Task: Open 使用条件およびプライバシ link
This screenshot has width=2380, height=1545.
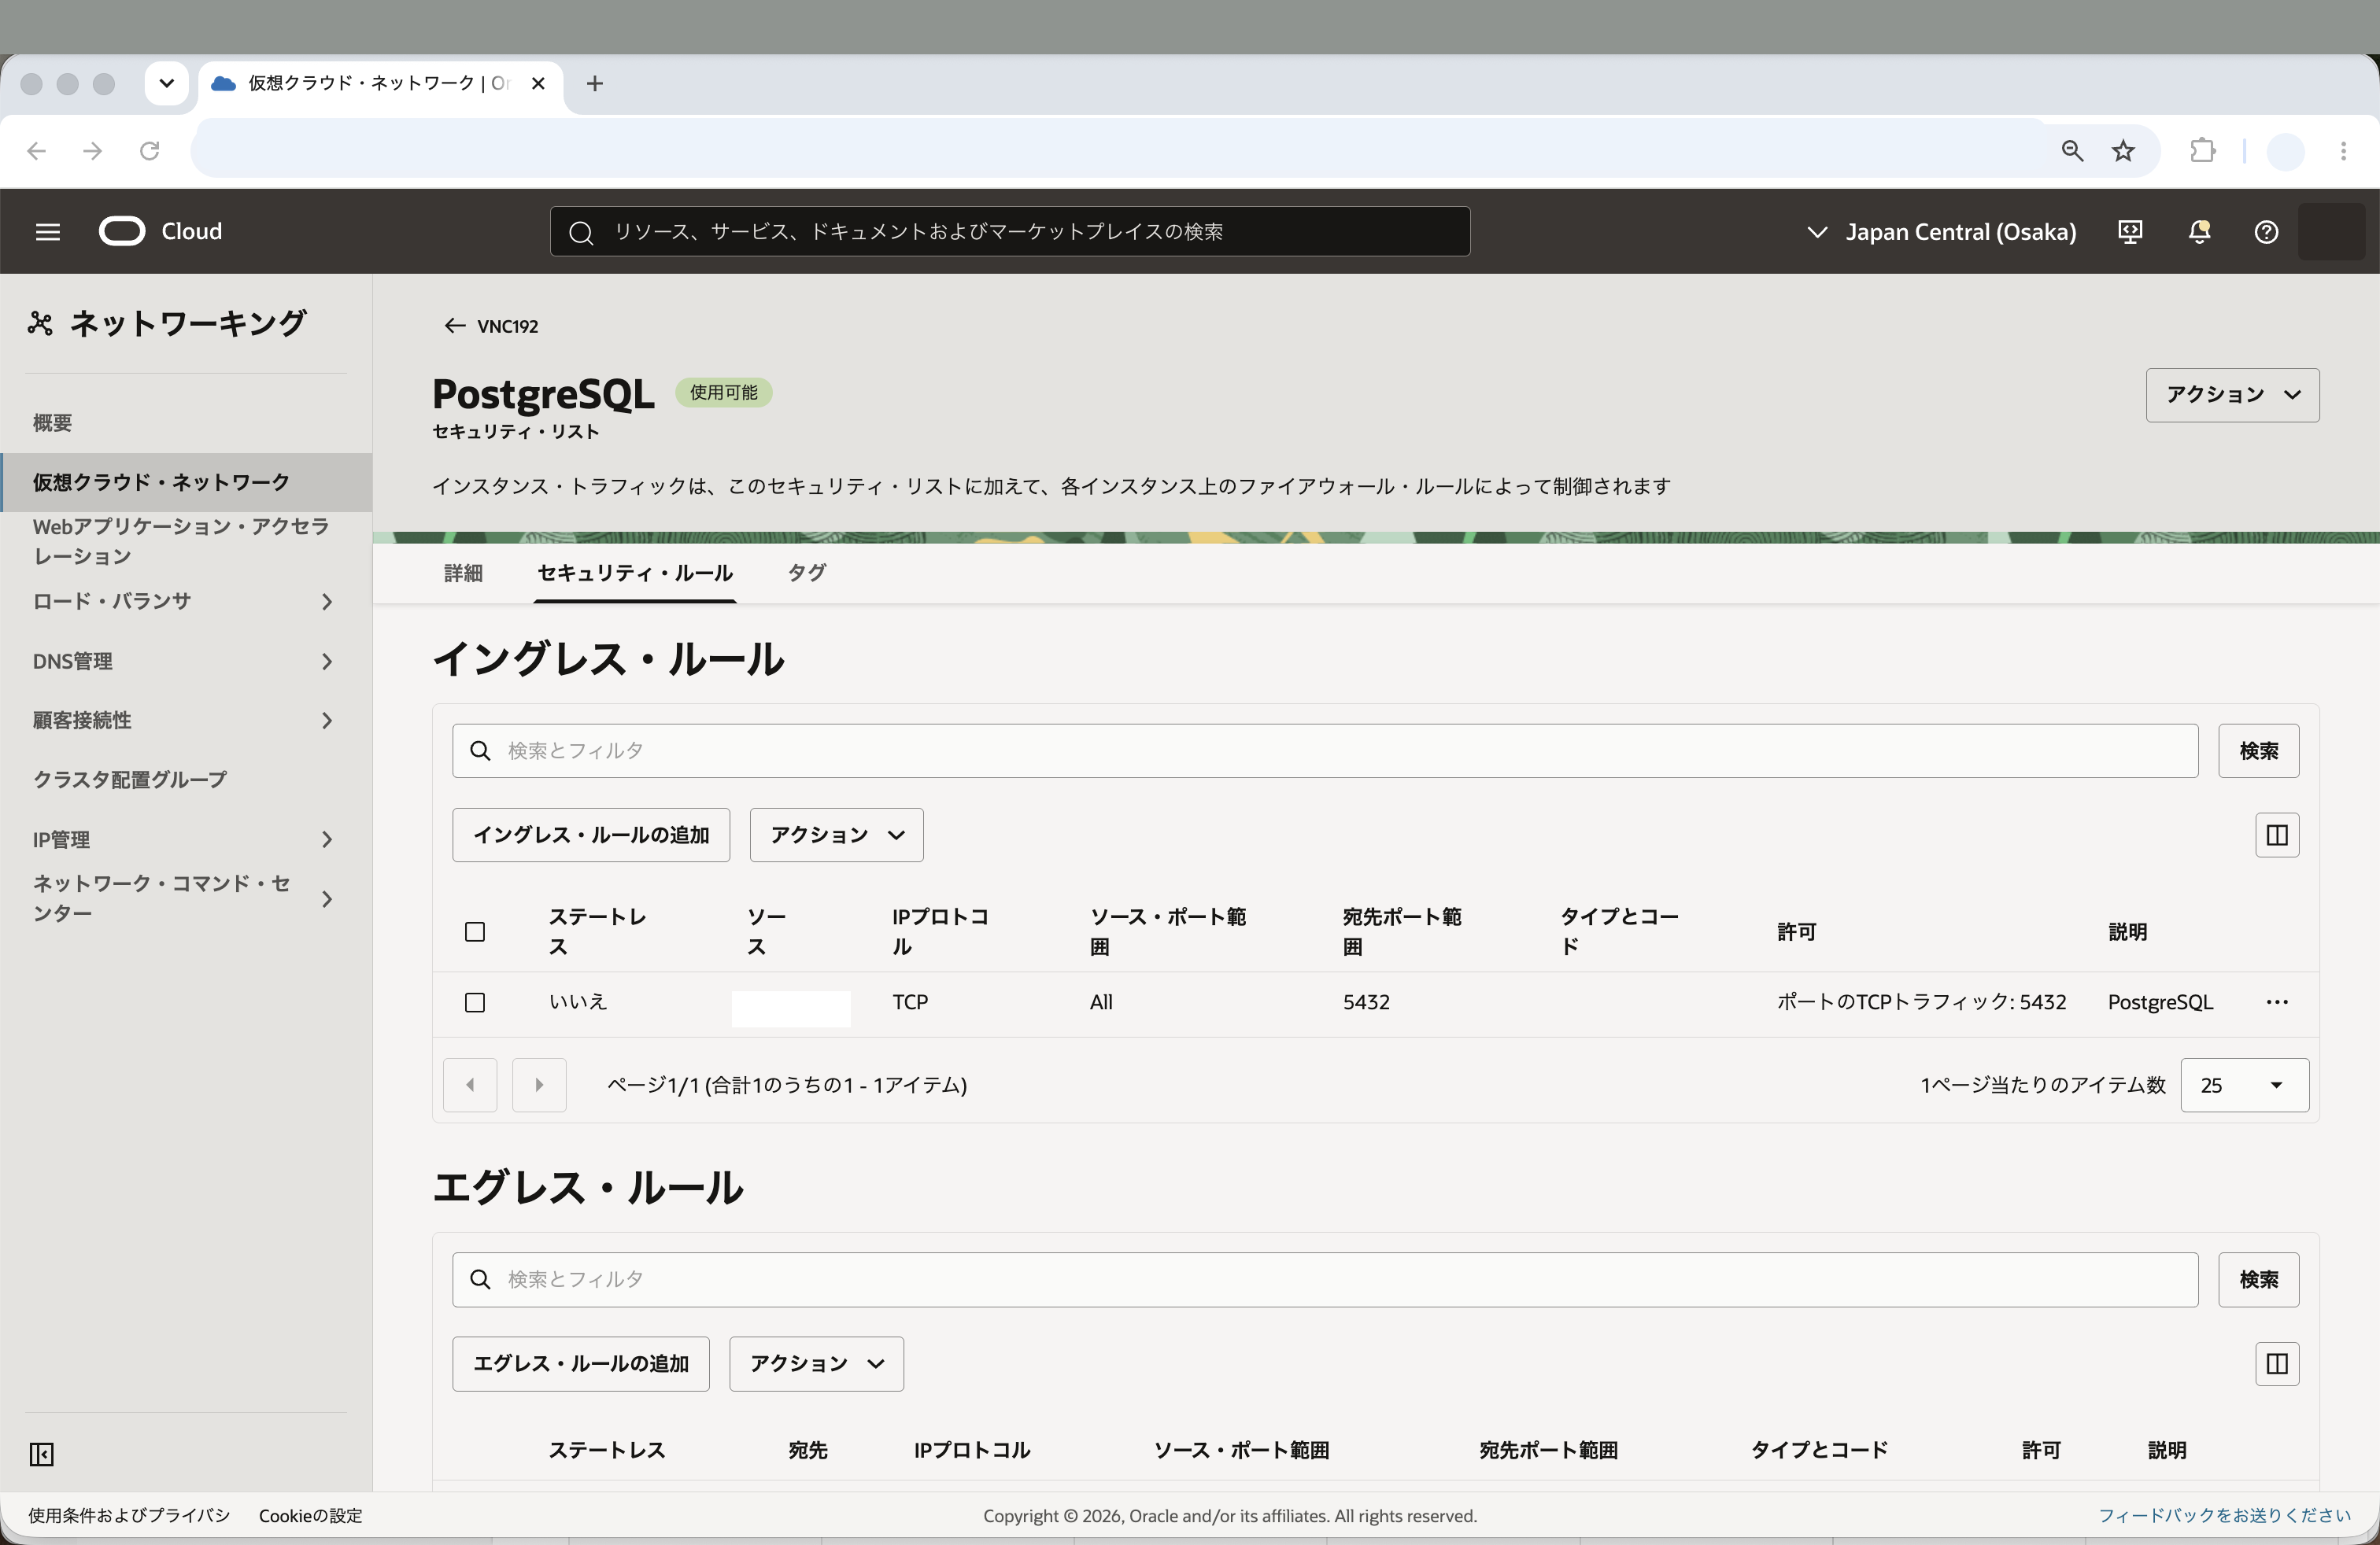Action: (129, 1516)
